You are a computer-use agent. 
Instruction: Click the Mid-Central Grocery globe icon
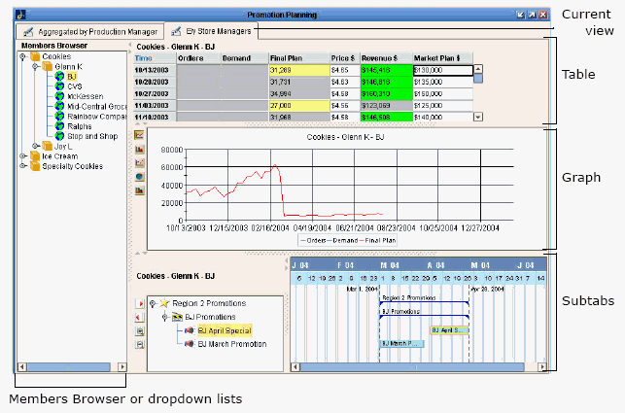tap(59, 106)
